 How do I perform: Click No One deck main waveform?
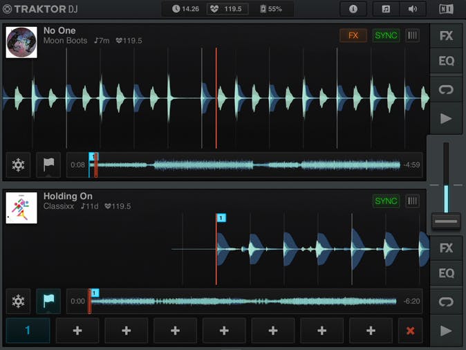coord(216,98)
